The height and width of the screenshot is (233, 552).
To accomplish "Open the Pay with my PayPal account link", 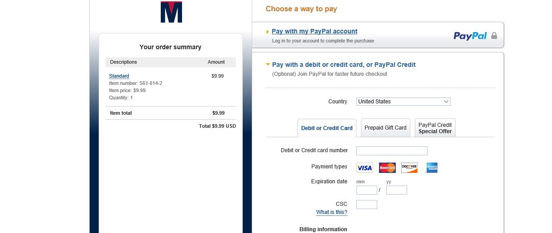I will pyautogui.click(x=315, y=31).
